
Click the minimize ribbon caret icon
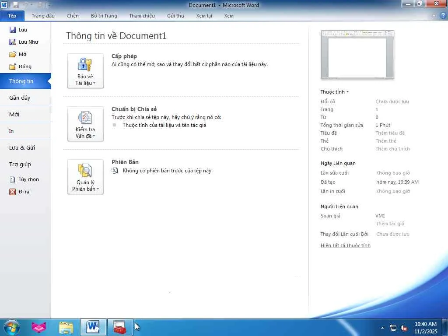pyautogui.click(x=434, y=16)
